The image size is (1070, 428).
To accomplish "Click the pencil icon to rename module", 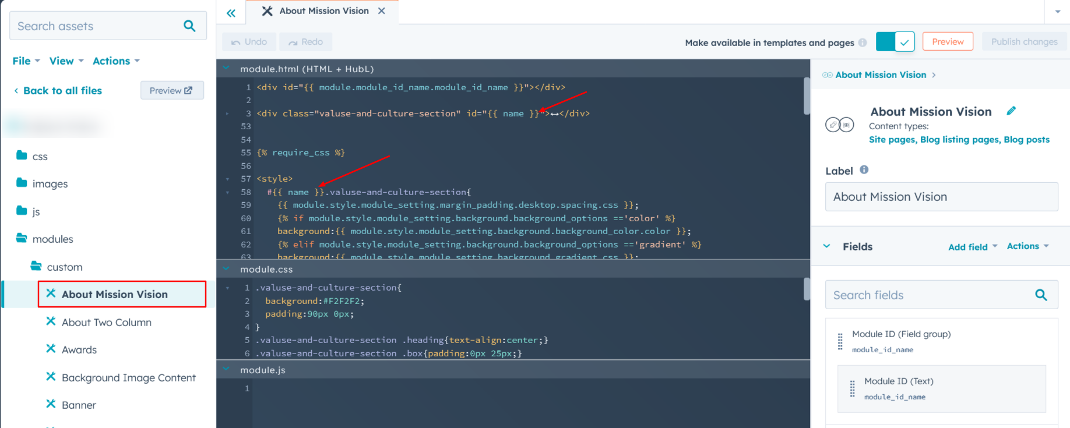I will point(1011,111).
